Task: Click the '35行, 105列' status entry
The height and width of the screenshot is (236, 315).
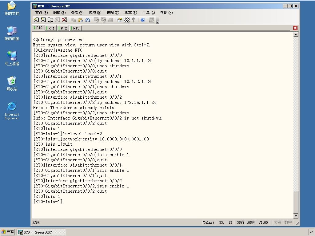Action: pyautogui.click(x=246, y=222)
